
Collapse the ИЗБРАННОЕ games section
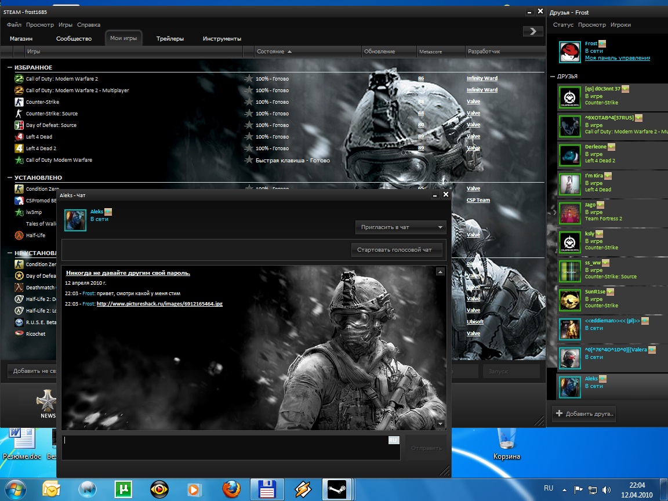click(x=10, y=67)
